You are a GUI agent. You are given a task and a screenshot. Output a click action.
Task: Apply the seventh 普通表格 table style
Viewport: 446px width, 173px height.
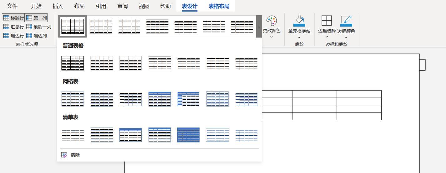tap(246, 63)
